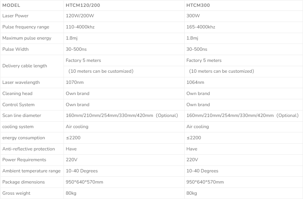Select the MODEL header cell
Screen dimensions: 303x199
[11, 5]
